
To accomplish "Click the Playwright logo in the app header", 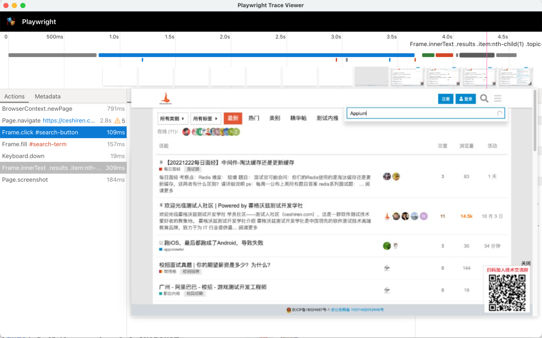I will (12, 22).
